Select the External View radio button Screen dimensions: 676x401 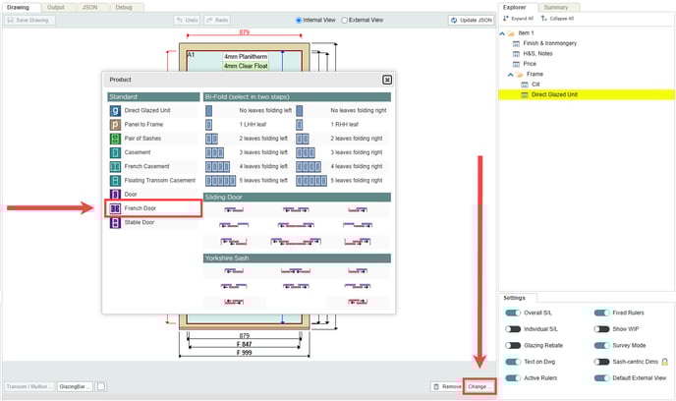coord(344,20)
